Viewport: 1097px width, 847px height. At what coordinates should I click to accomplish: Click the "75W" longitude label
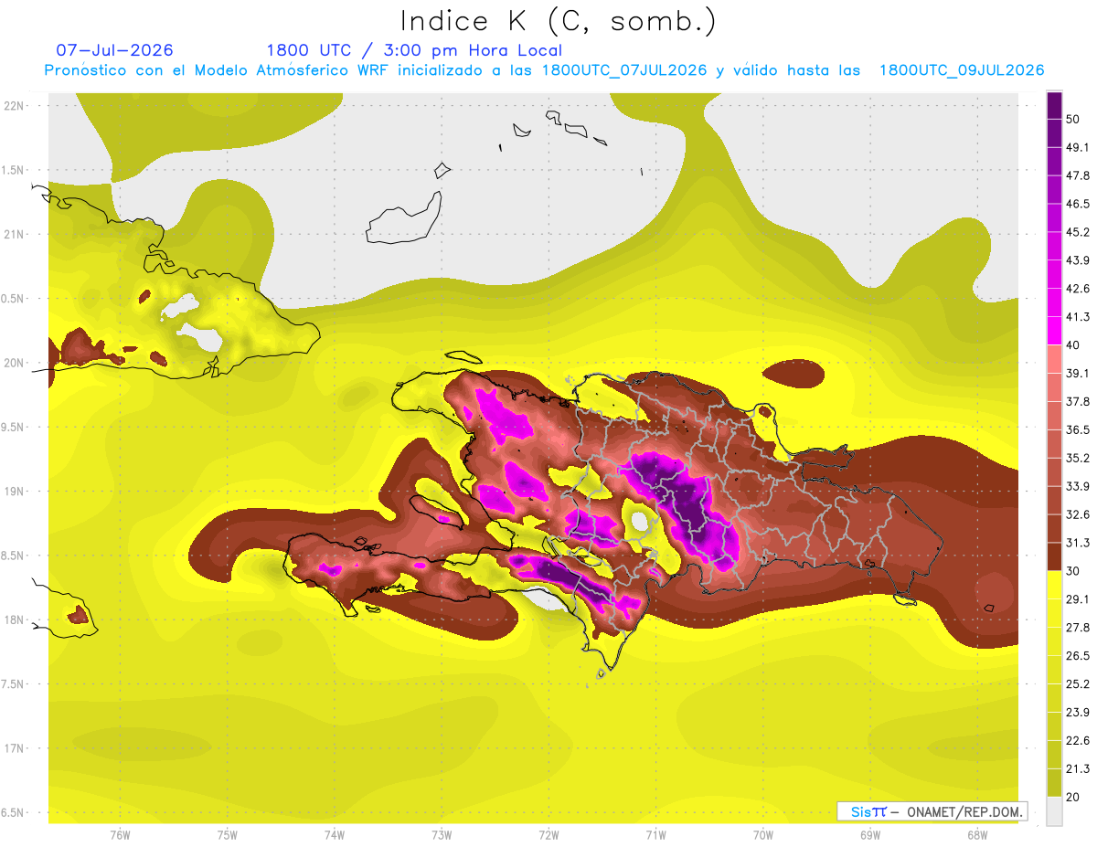(x=228, y=834)
